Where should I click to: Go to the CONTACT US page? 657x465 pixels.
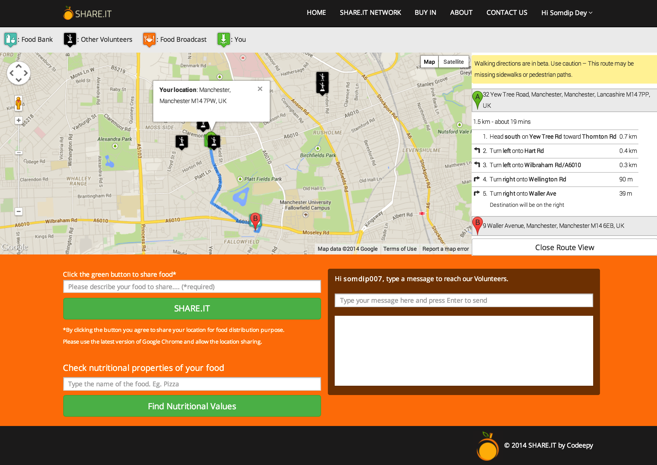[507, 13]
